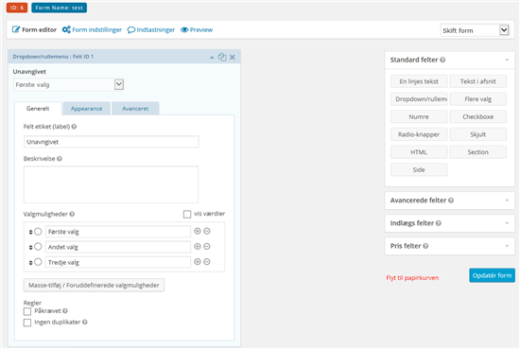The width and height of the screenshot is (520, 349).
Task: Open Form indstillinger
Action: click(x=92, y=30)
